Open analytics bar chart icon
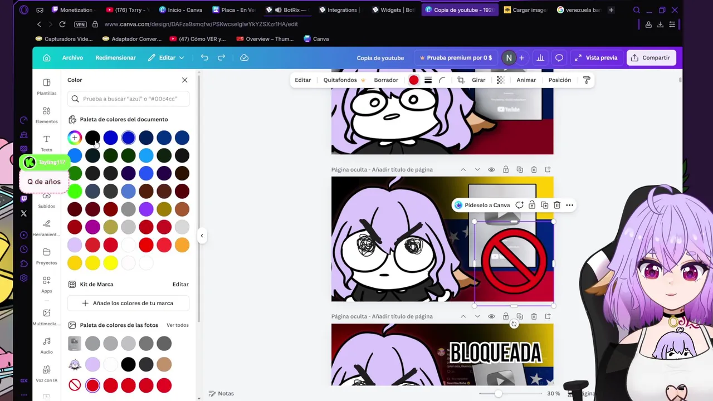This screenshot has width=713, height=401. click(x=540, y=58)
